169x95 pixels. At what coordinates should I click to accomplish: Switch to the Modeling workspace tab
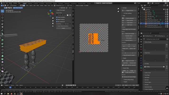tap(30, 3)
